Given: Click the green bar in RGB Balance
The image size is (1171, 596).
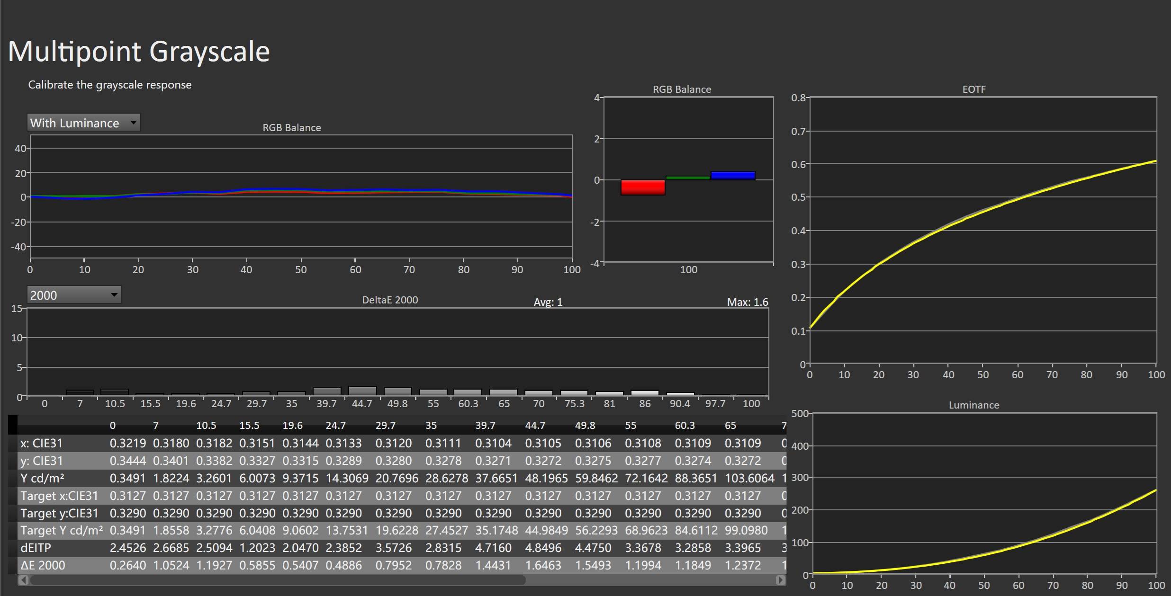Looking at the screenshot, I should (688, 178).
